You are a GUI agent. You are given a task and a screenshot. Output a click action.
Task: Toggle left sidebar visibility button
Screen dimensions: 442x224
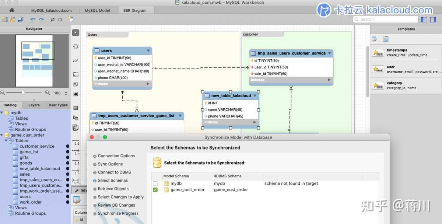(x=424, y=20)
